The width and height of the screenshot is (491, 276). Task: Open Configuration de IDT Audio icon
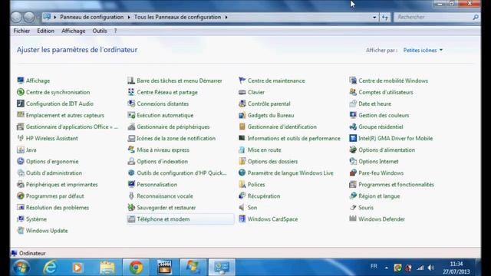[21, 103]
